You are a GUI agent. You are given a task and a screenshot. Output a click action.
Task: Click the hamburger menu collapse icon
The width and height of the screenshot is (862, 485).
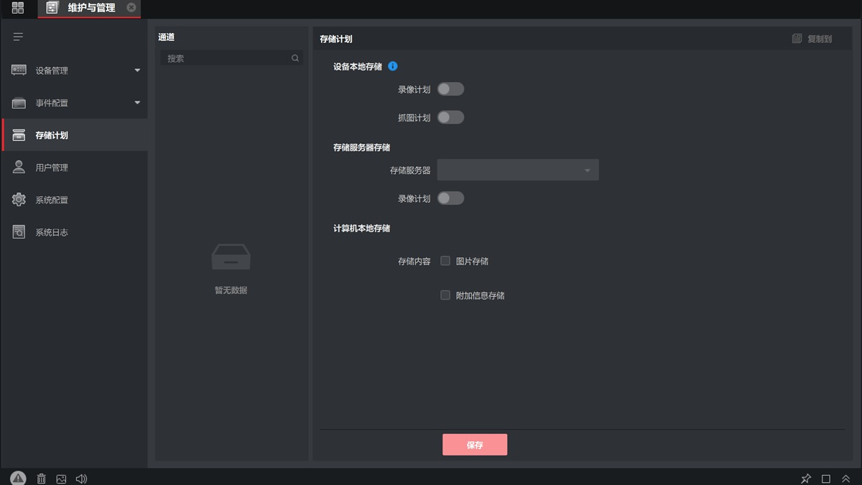(x=19, y=37)
